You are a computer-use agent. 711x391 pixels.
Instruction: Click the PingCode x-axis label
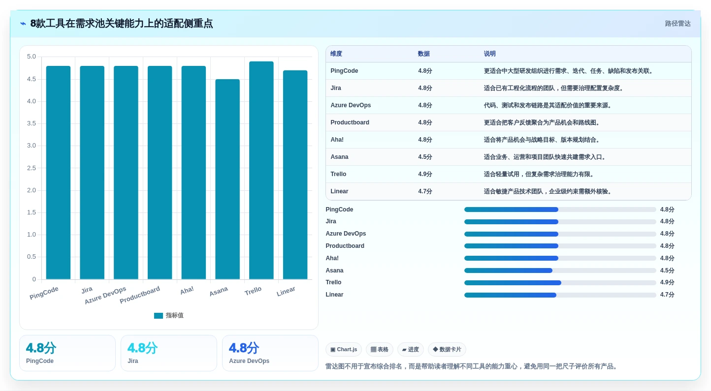pos(44,293)
